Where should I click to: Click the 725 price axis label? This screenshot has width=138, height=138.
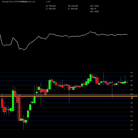[x=131, y=116]
